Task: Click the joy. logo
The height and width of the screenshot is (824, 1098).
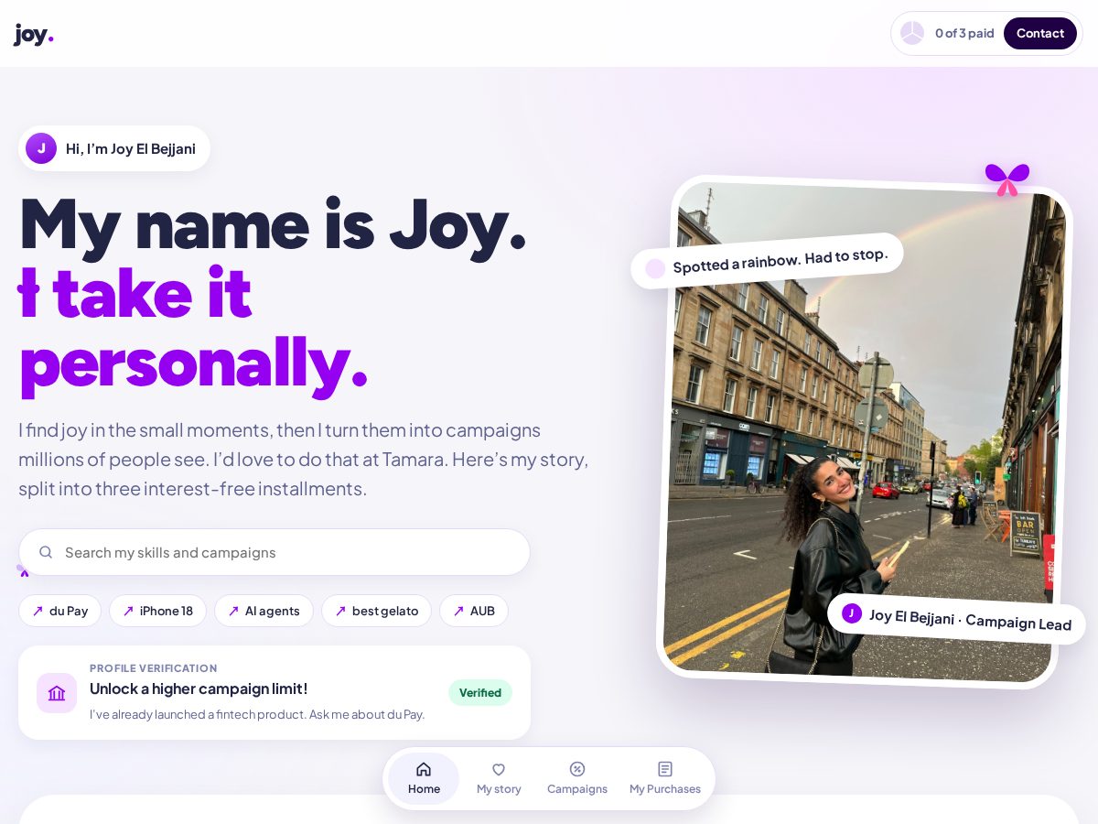Action: point(34,34)
